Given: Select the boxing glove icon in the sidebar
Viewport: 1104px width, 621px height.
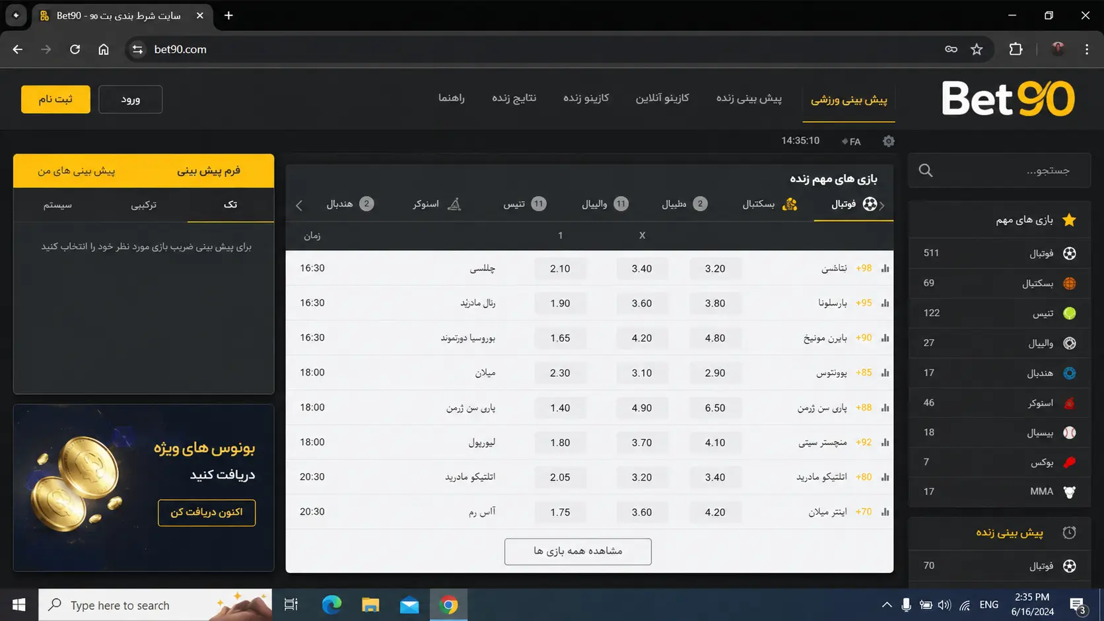Looking at the screenshot, I should [1070, 463].
